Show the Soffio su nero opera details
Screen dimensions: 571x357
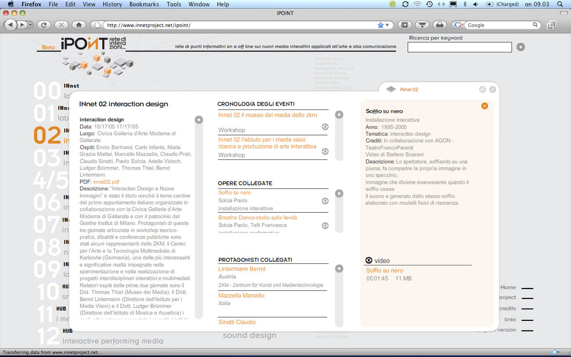pyautogui.click(x=325, y=201)
